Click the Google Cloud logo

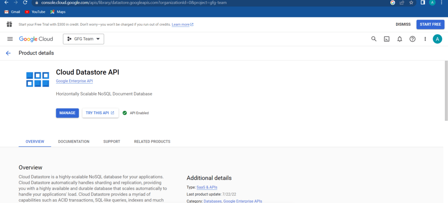coord(36,39)
